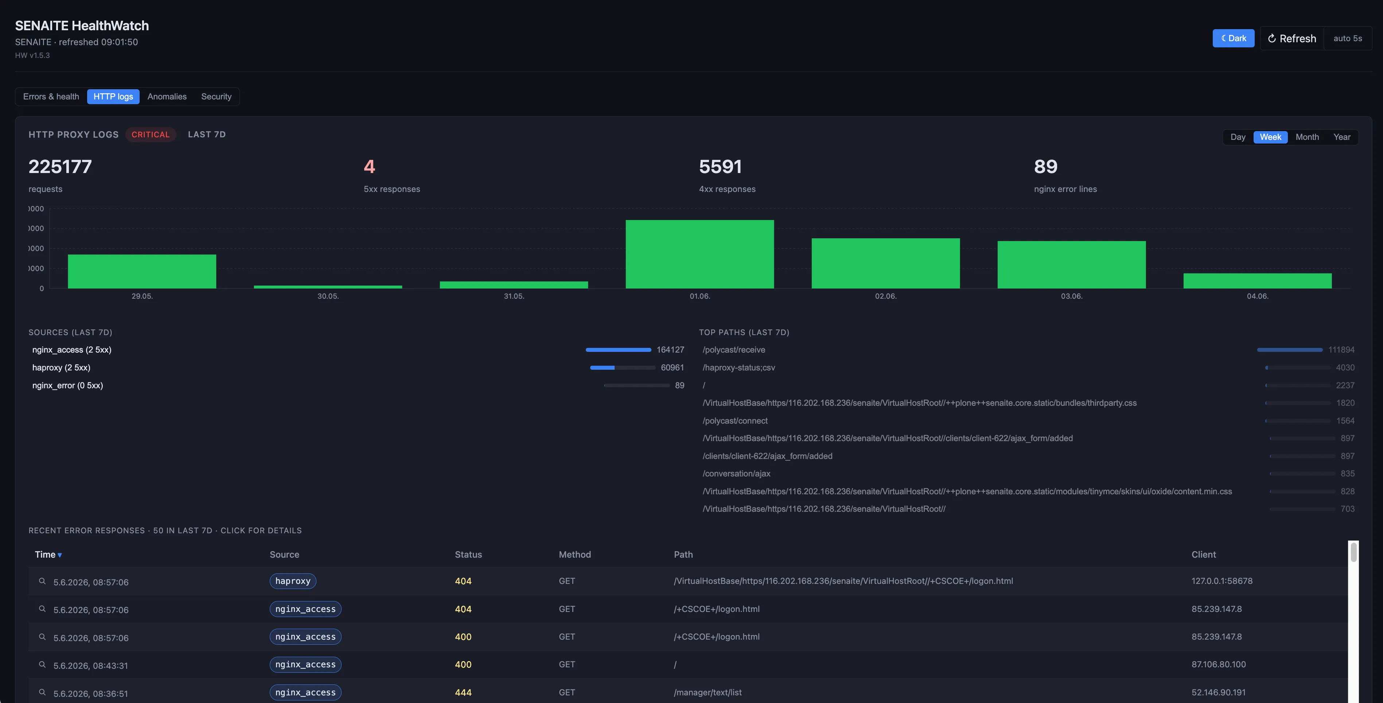Click nginx_access badge in the 08:43:31 row
This screenshot has height=703, width=1383.
click(305, 664)
